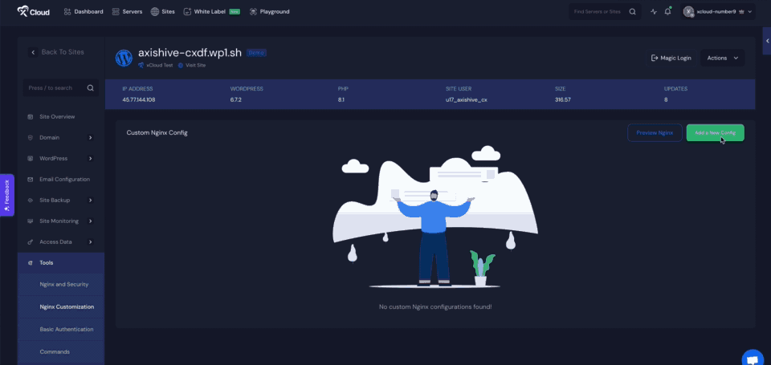Viewport: 771px width, 365px height.
Task: Open the chat support bubble
Action: click(753, 359)
